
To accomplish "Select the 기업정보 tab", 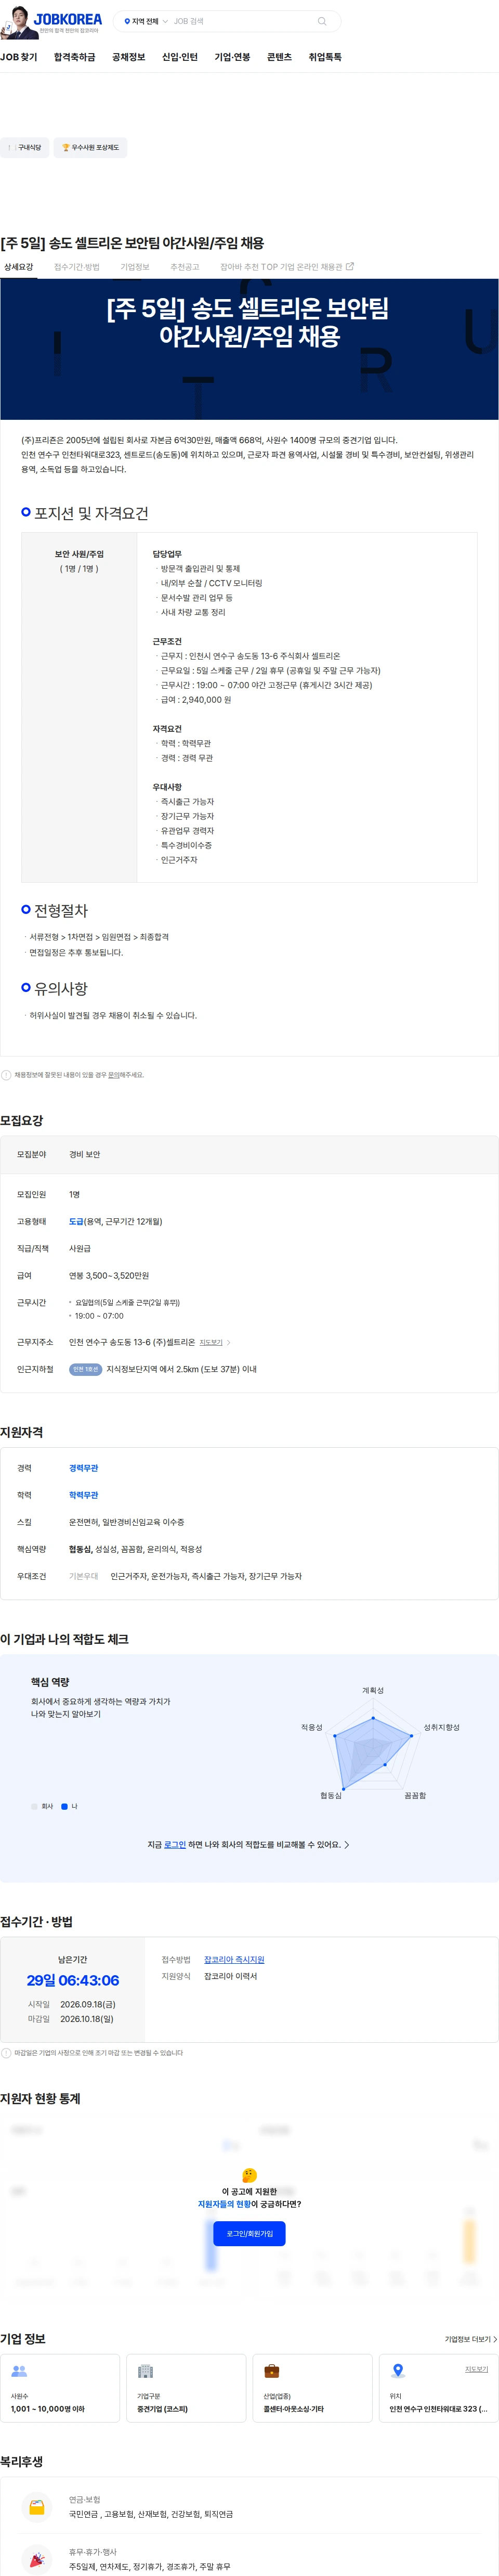I will 135,267.
